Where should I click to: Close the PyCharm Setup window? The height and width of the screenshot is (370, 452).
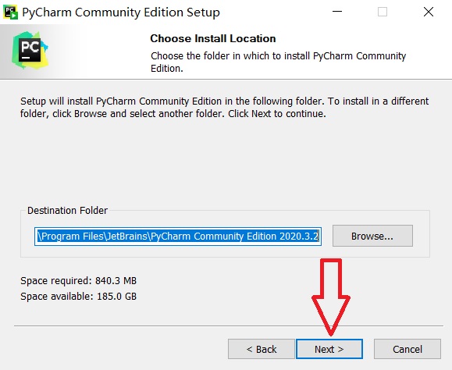tap(429, 12)
